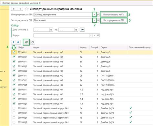Clear the 'Корпус' filter with the x button
The height and width of the screenshot is (126, 153).
pos(94,35)
